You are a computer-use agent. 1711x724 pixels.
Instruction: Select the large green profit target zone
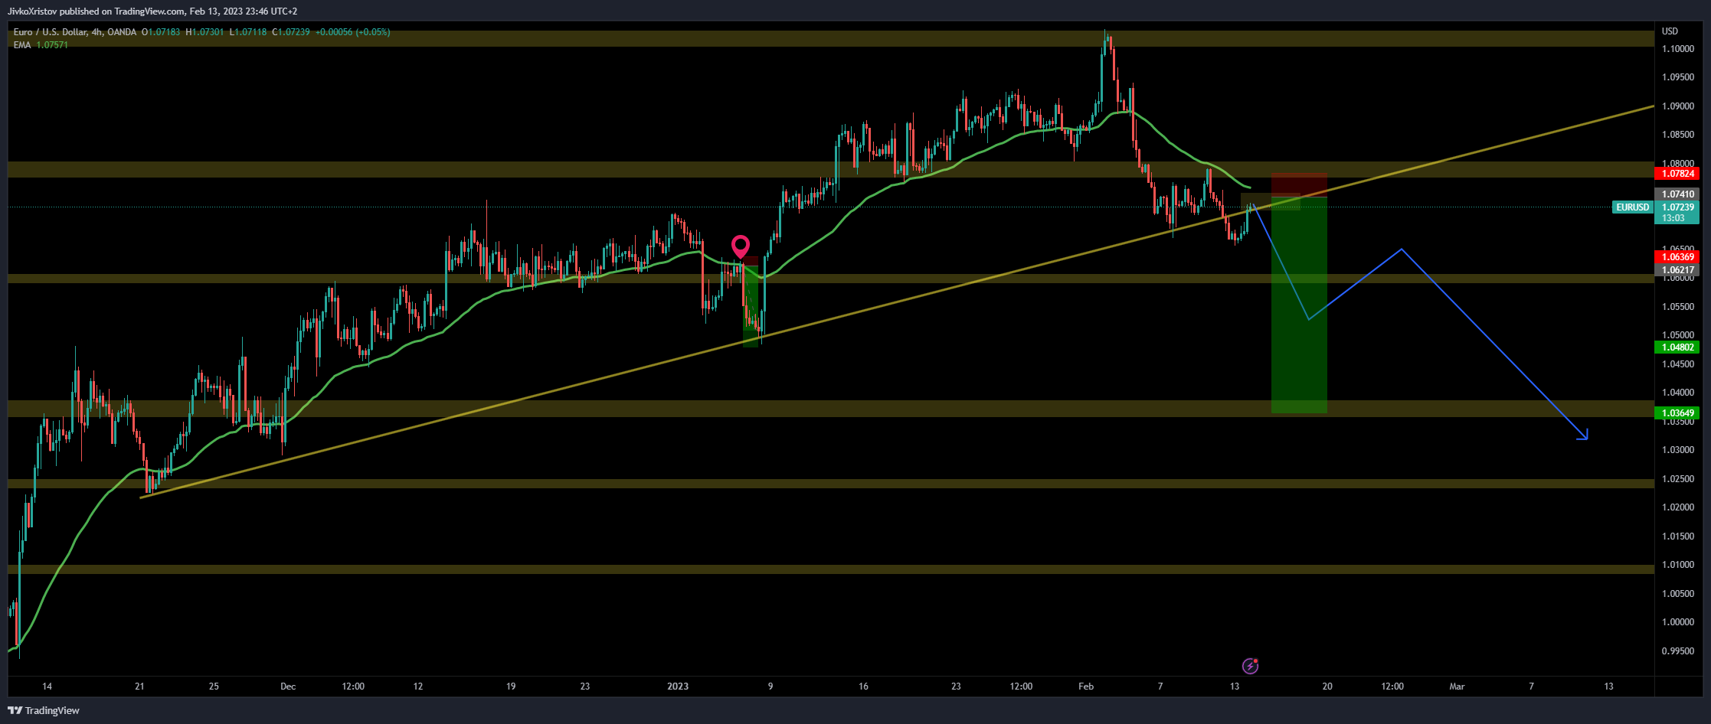click(1299, 305)
